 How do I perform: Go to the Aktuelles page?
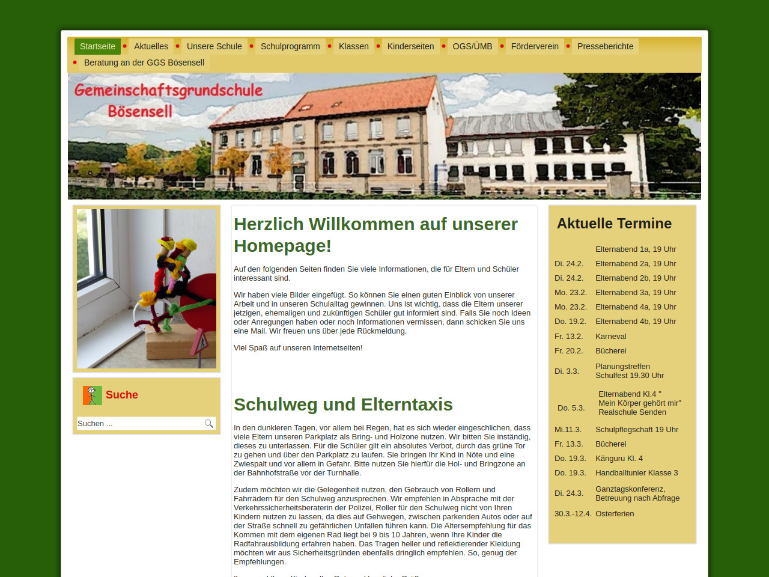coord(151,46)
